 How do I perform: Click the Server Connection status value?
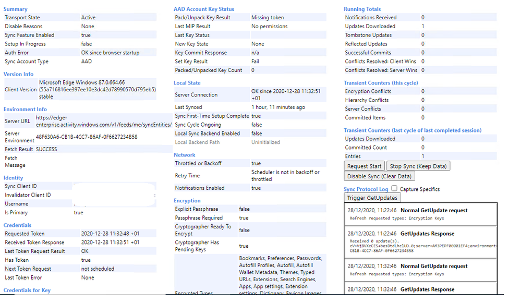coord(286,95)
